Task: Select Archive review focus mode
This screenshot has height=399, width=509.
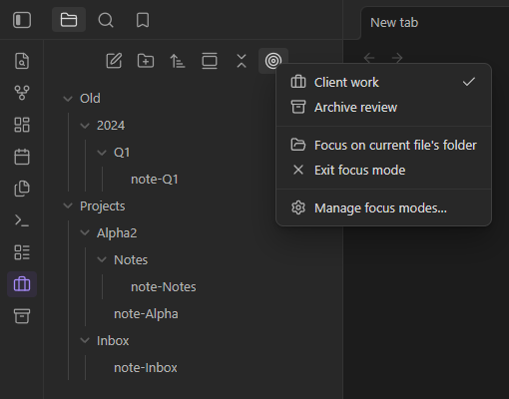Action: (x=383, y=107)
